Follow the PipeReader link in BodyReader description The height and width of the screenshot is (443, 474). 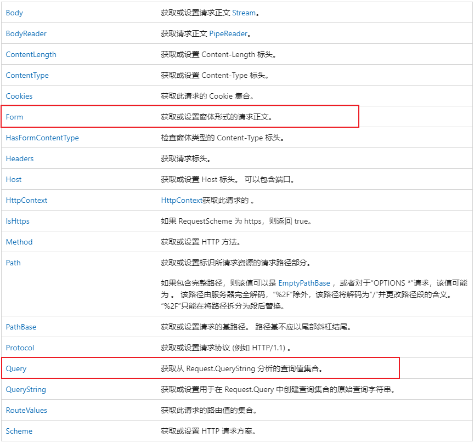228,34
